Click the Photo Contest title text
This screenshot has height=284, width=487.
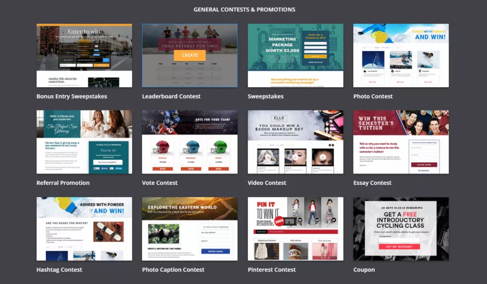tap(373, 96)
